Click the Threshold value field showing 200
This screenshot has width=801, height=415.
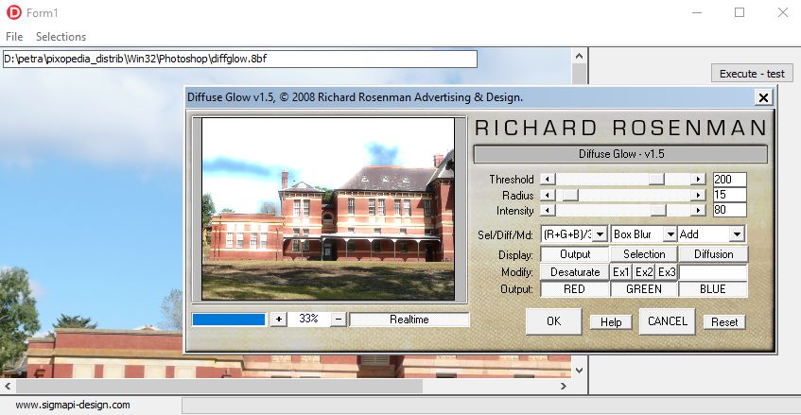[x=729, y=180]
